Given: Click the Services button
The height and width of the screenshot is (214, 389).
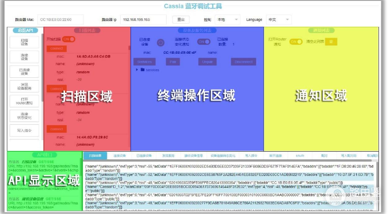Looking at the screenshot, I should click(x=144, y=62).
